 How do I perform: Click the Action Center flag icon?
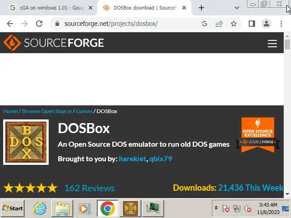tap(226, 208)
